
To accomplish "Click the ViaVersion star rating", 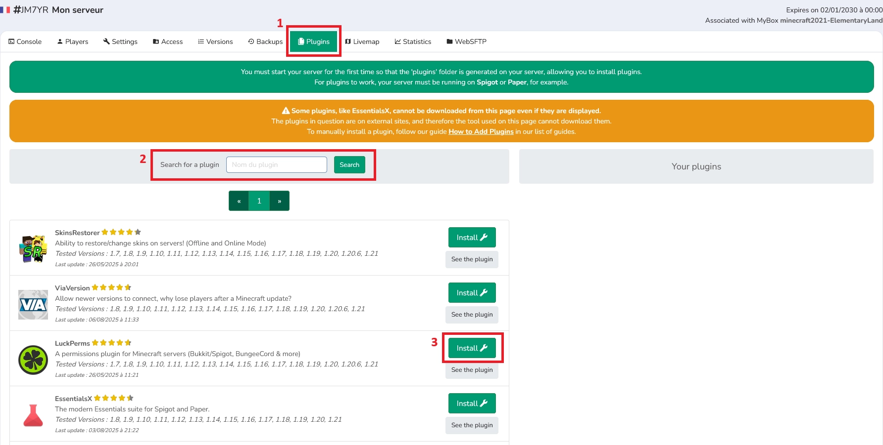I will pyautogui.click(x=111, y=287).
